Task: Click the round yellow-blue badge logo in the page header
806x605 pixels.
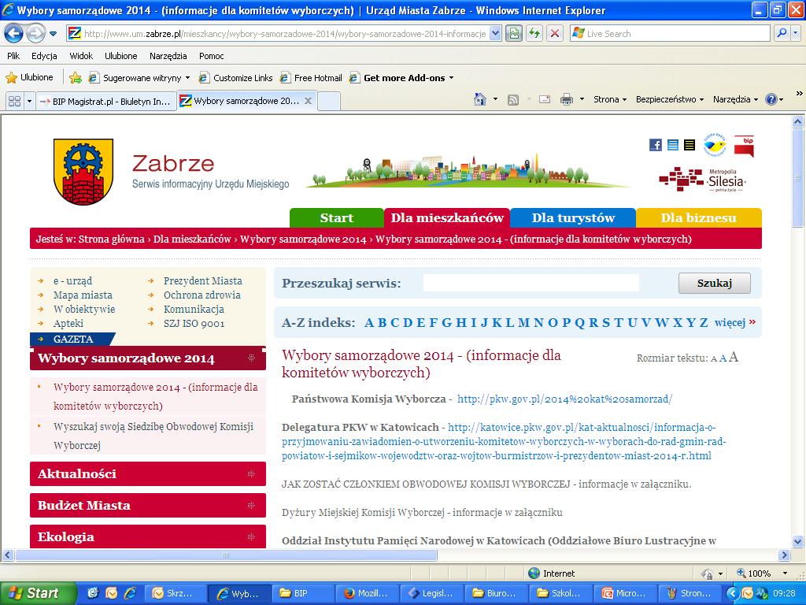Action: [715, 145]
